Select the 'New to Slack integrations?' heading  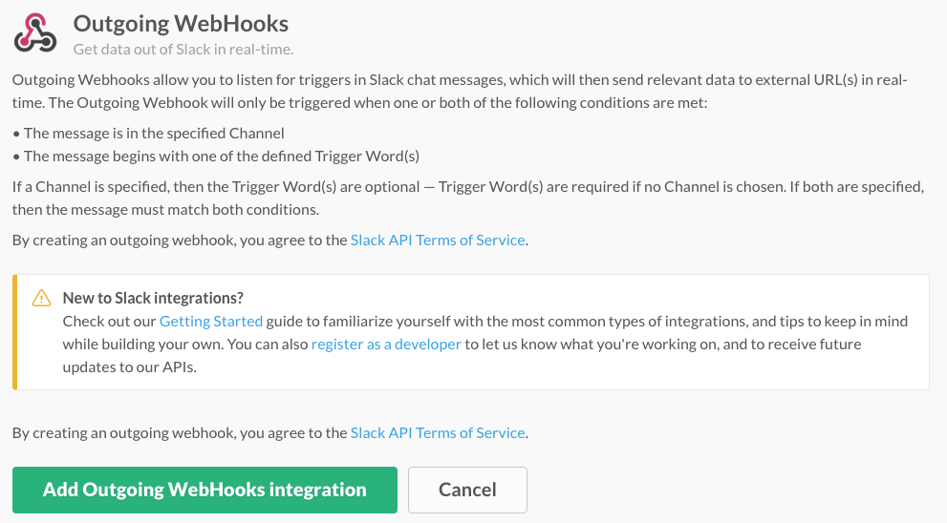click(153, 298)
